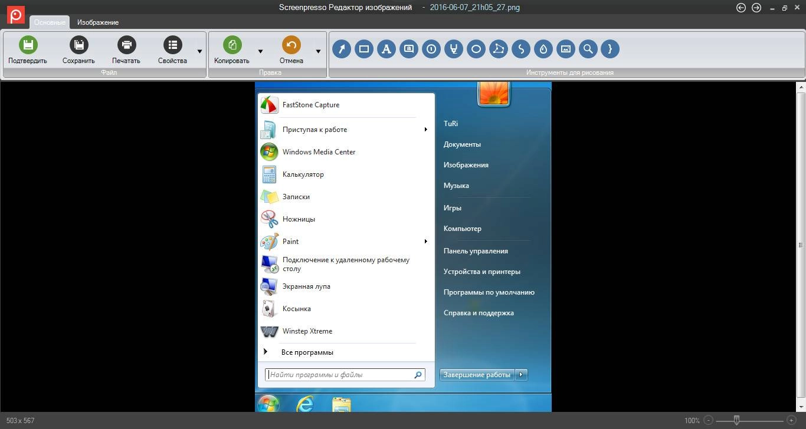Click the orange Отмена undo icon
806x429 pixels.
pyautogui.click(x=291, y=45)
